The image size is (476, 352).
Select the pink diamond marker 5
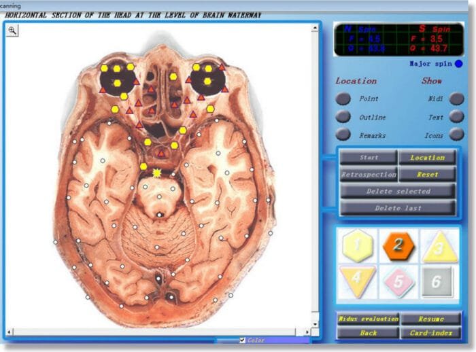coord(397,281)
